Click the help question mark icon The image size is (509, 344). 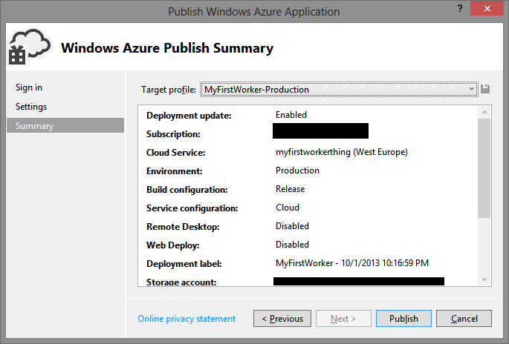pyautogui.click(x=460, y=8)
